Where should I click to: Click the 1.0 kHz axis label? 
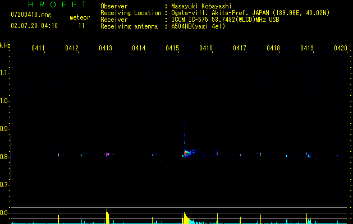(4, 101)
